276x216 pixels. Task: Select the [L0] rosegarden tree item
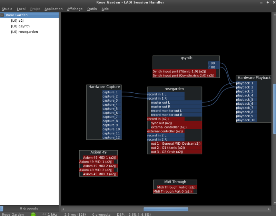[24, 32]
